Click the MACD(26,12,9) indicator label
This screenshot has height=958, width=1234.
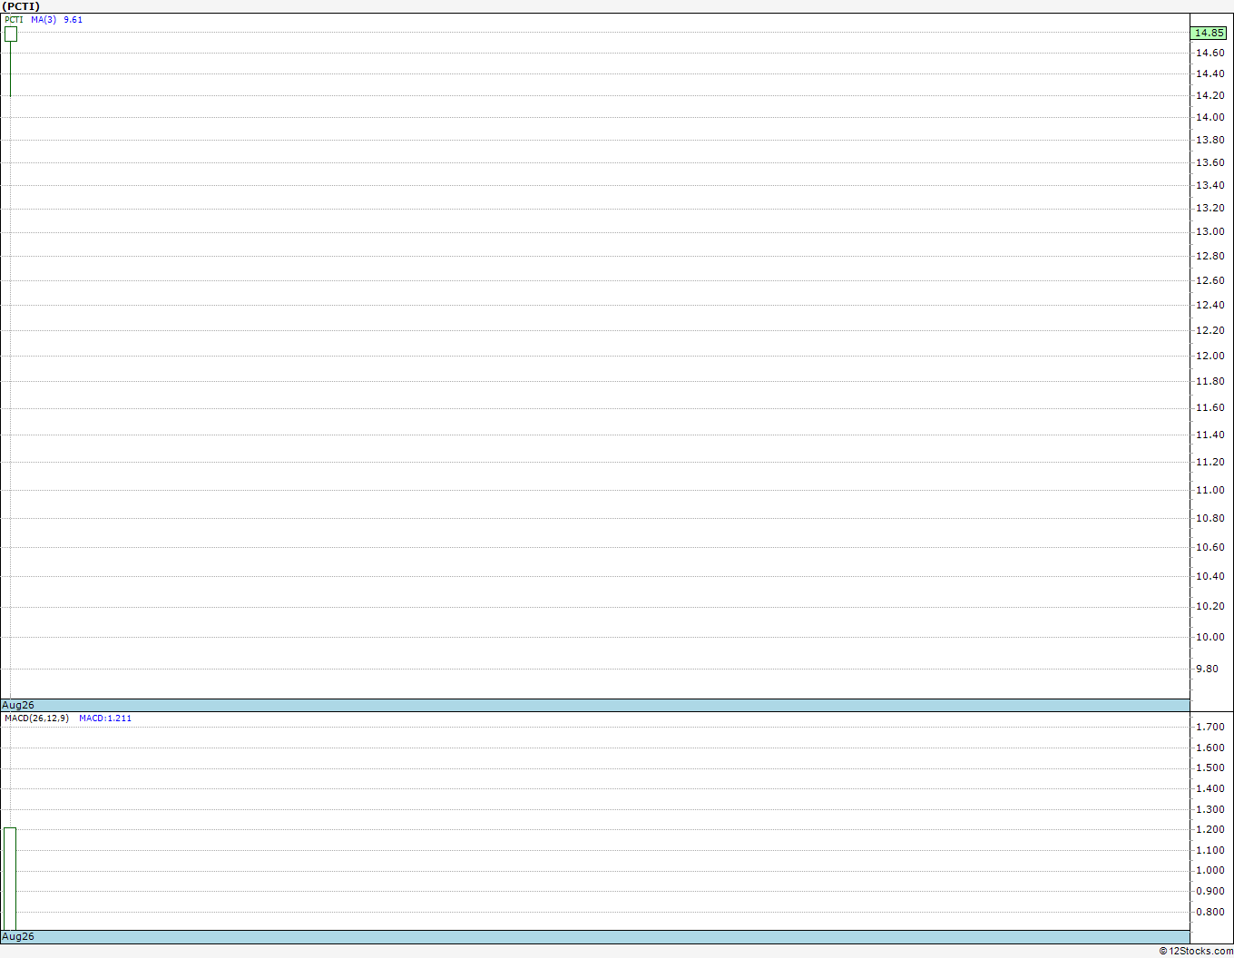[x=36, y=718]
